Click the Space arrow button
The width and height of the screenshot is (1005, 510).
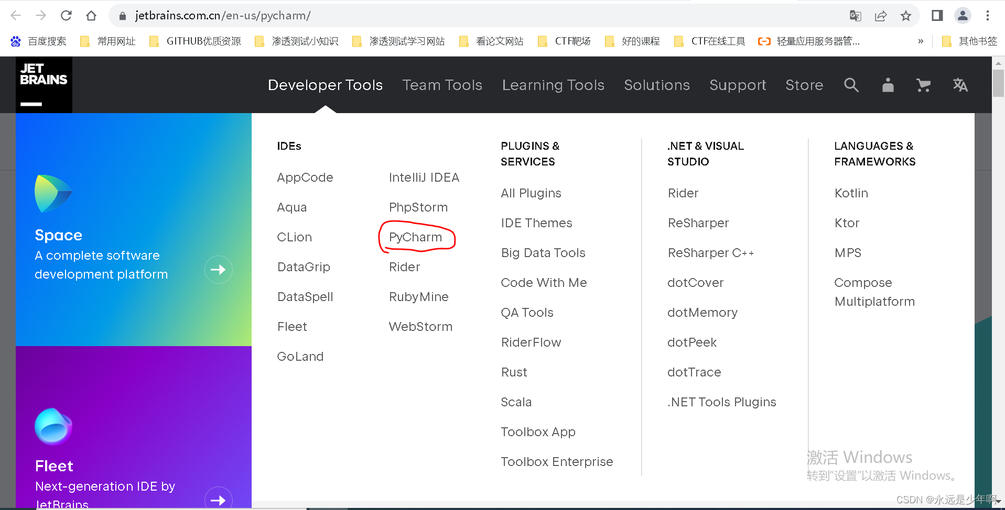[219, 270]
